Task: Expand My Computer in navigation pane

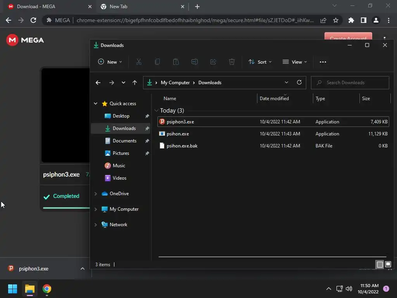Action: click(96, 209)
